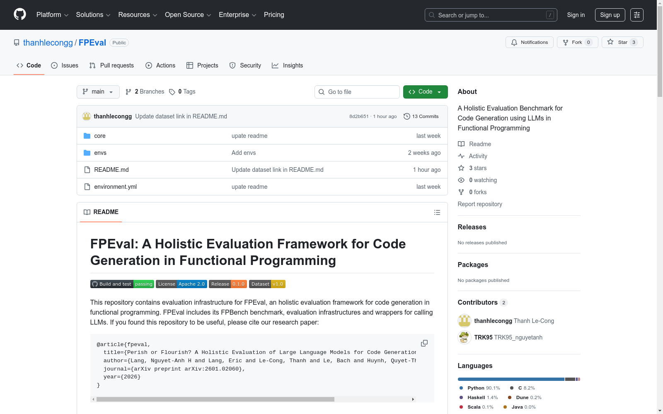Expand the Open Source menu
663x414 pixels.
pyautogui.click(x=188, y=15)
